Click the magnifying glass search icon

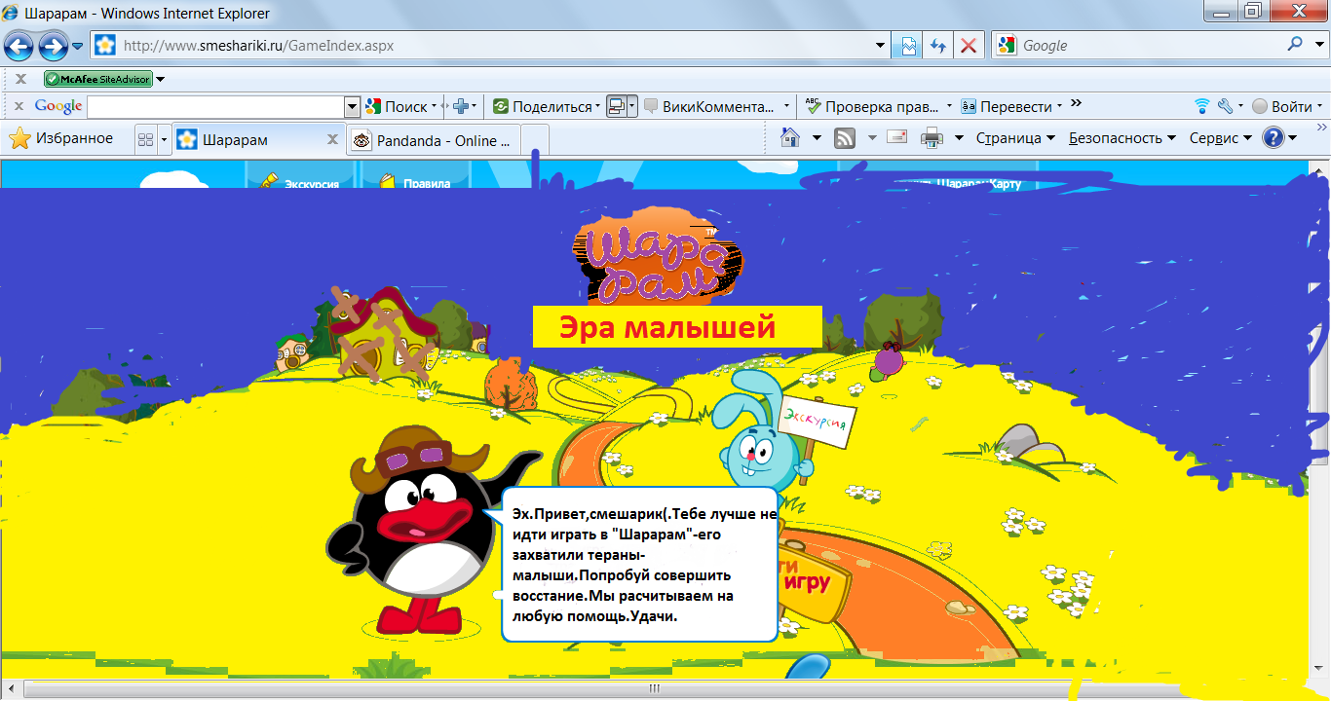[x=1295, y=44]
